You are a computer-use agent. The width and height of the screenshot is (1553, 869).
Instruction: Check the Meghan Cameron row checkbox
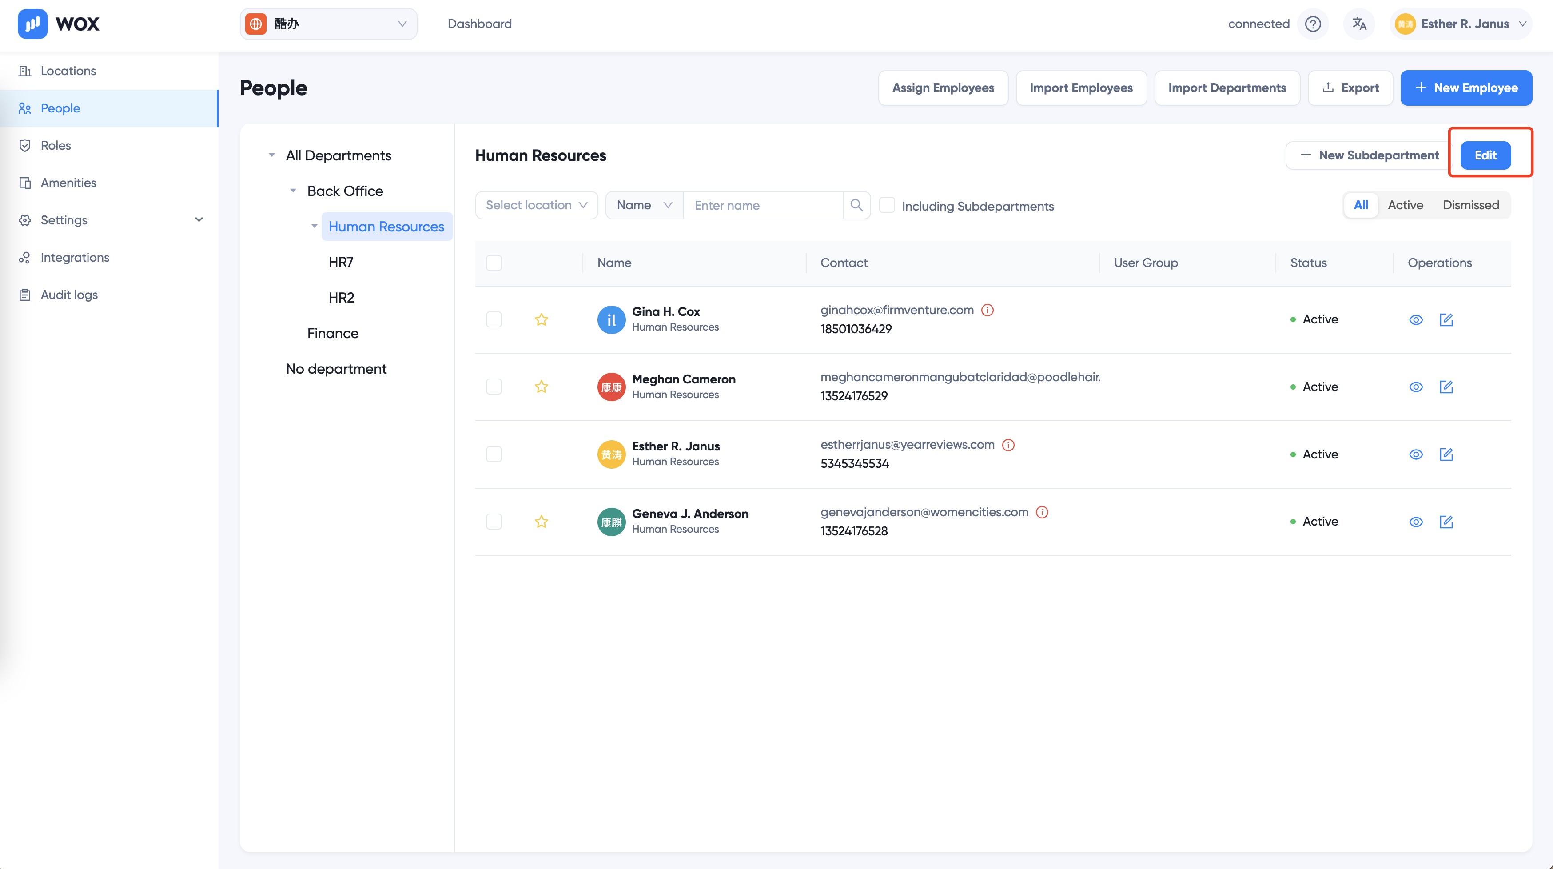click(x=494, y=387)
